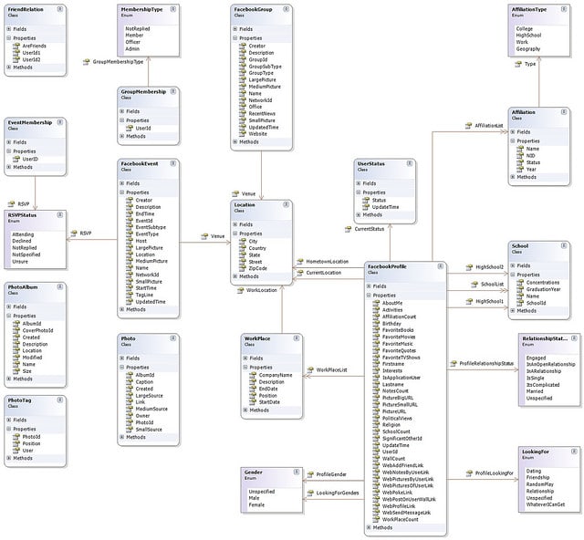The height and width of the screenshot is (540, 584).
Task: Expand Methods section of FacebookProfile
Action: pos(369,528)
